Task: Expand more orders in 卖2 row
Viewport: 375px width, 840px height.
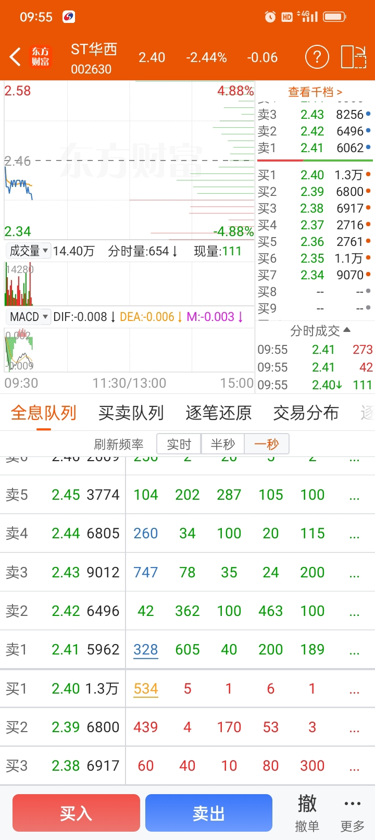Action: click(355, 612)
